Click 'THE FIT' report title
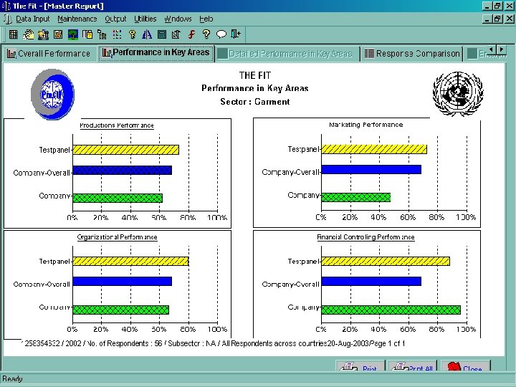 (x=255, y=75)
